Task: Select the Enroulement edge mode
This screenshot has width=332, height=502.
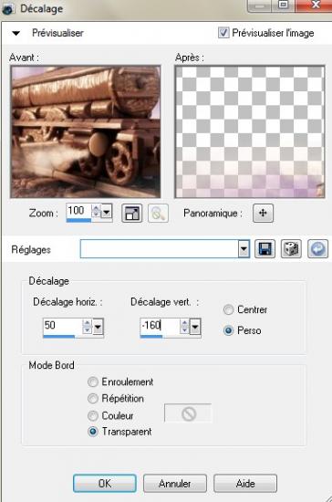Action: pyautogui.click(x=93, y=382)
